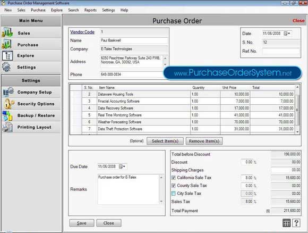This screenshot has height=233, width=308.
Task: Click the Ref. No. input field
Action: pyautogui.click(x=281, y=51)
